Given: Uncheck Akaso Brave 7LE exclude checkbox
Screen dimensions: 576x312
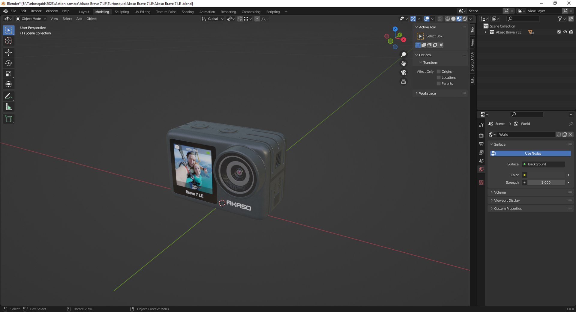Looking at the screenshot, I should click(x=559, y=32).
